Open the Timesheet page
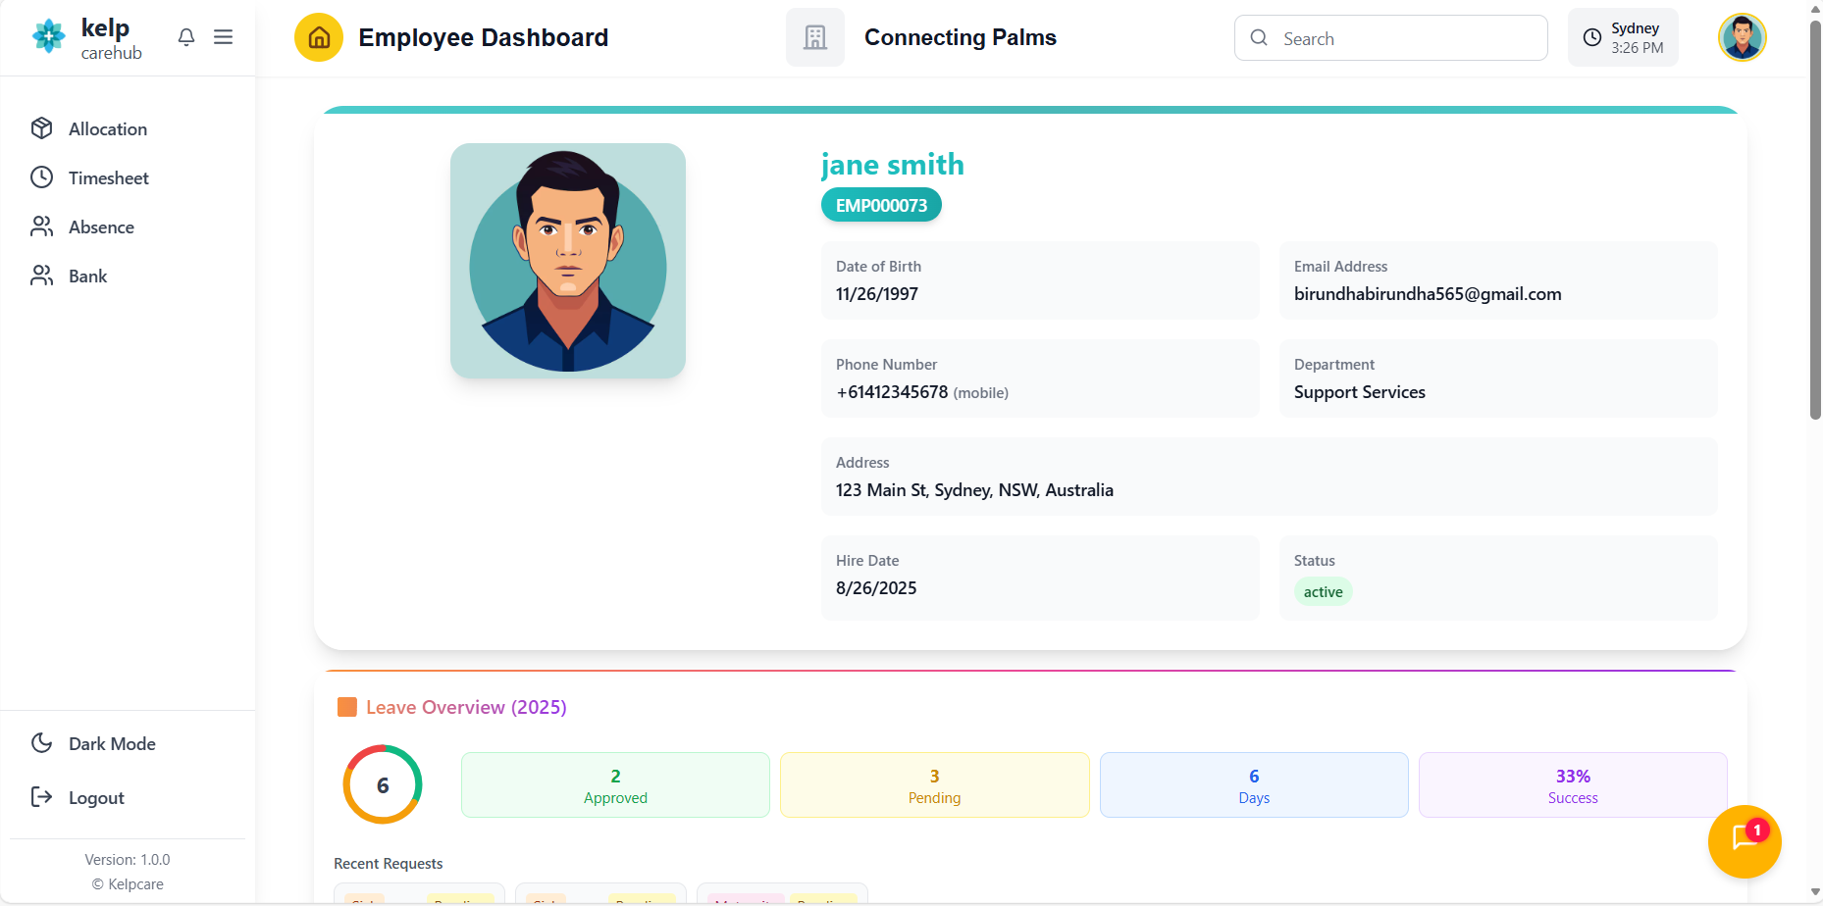The width and height of the screenshot is (1823, 906). click(108, 178)
